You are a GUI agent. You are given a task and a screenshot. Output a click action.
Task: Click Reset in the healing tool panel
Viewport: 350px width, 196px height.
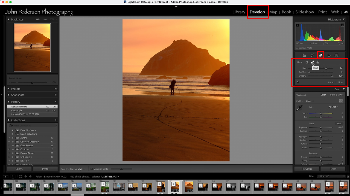coord(331,82)
